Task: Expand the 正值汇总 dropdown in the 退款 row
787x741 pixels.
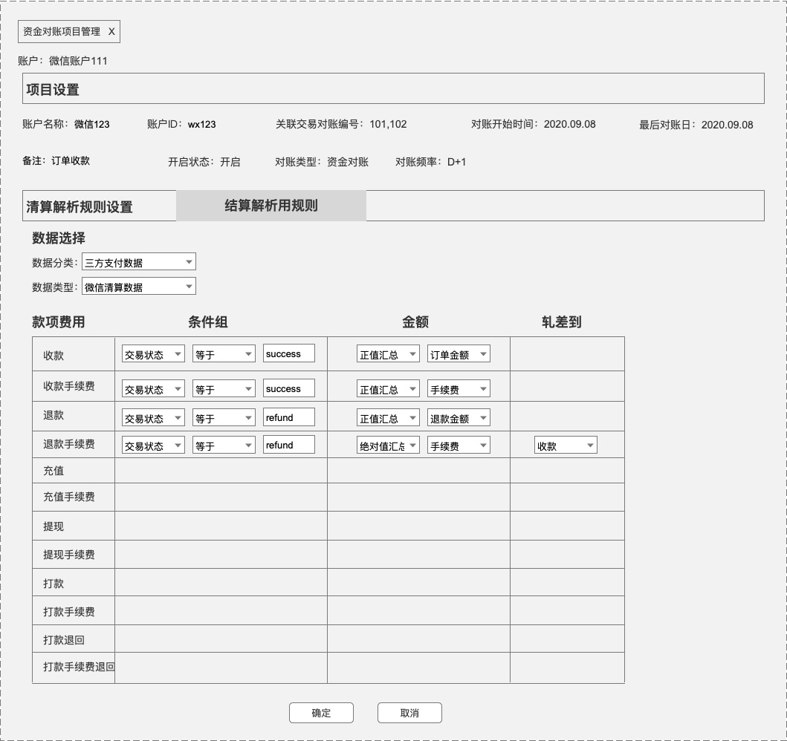Action: [388, 417]
